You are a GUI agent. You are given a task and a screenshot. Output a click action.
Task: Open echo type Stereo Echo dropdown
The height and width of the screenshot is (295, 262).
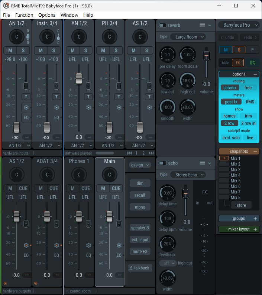coord(188,175)
